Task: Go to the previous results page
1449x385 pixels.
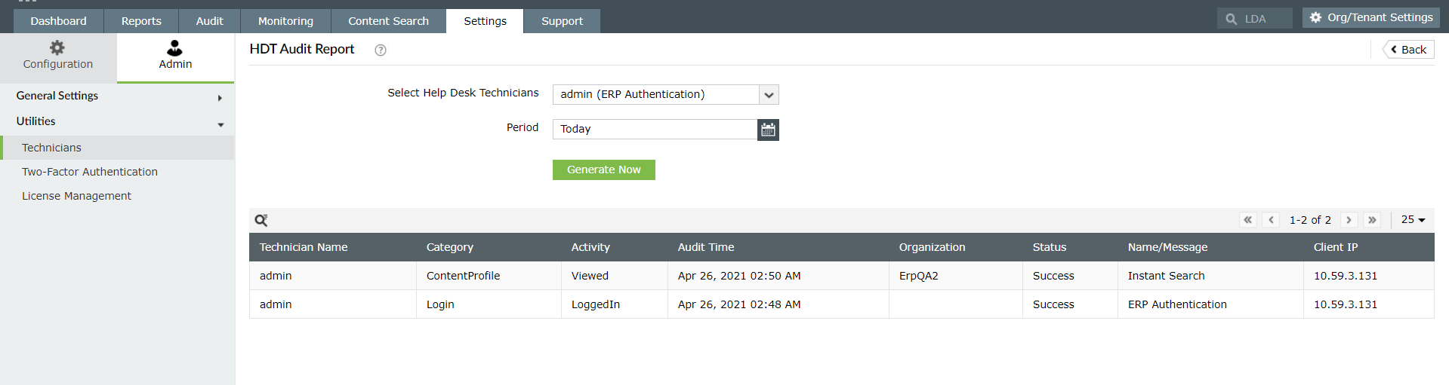Action: coord(1272,220)
